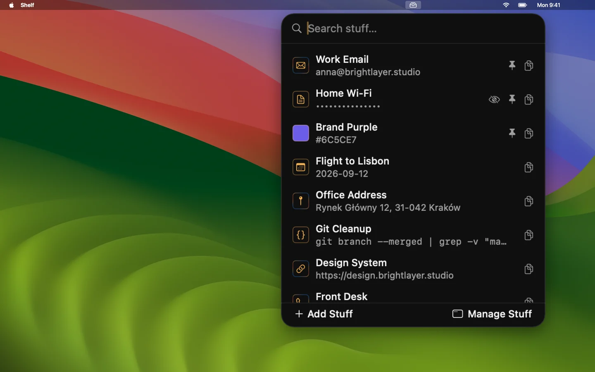Click https://design.brightlayer.studio URL text
Image resolution: width=595 pixels, height=372 pixels.
click(385, 275)
